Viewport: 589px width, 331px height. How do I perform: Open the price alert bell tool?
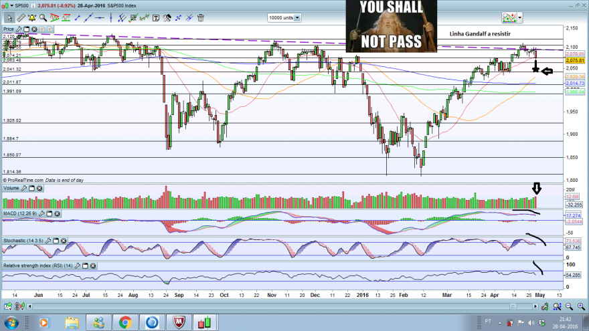point(32,17)
